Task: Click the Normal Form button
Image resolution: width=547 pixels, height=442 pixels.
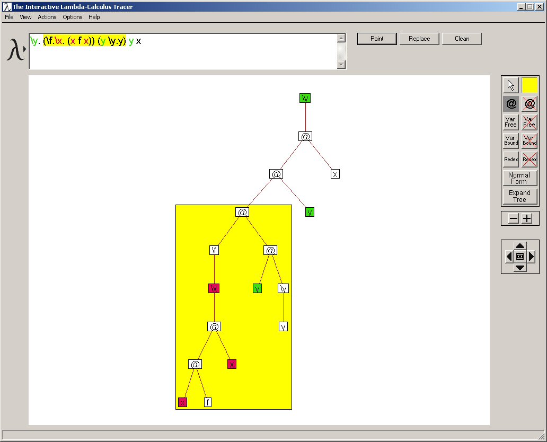Action: coord(519,178)
